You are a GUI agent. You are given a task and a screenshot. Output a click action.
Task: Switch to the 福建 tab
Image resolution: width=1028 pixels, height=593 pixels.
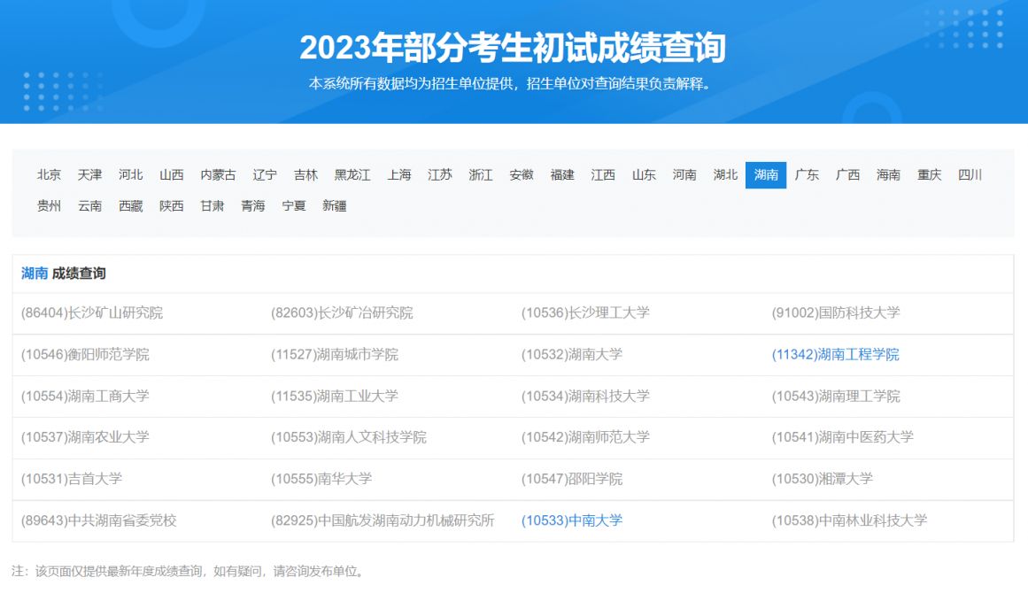coord(562,175)
